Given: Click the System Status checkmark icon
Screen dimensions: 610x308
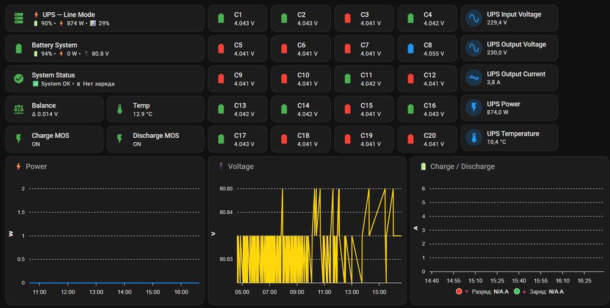Looking at the screenshot, I should click(x=19, y=79).
